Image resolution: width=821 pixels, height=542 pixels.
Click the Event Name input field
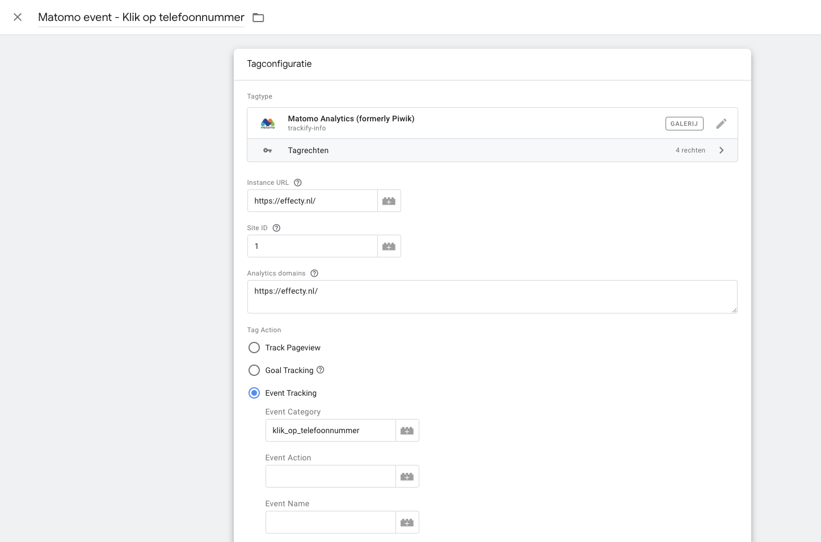[x=331, y=522]
